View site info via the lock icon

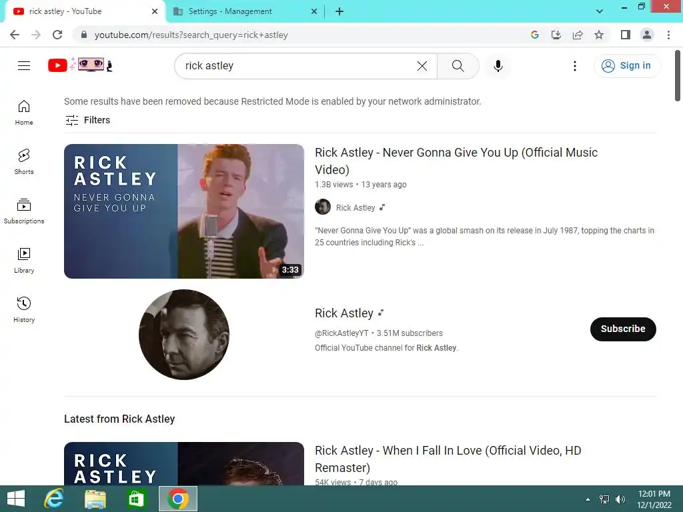click(84, 35)
